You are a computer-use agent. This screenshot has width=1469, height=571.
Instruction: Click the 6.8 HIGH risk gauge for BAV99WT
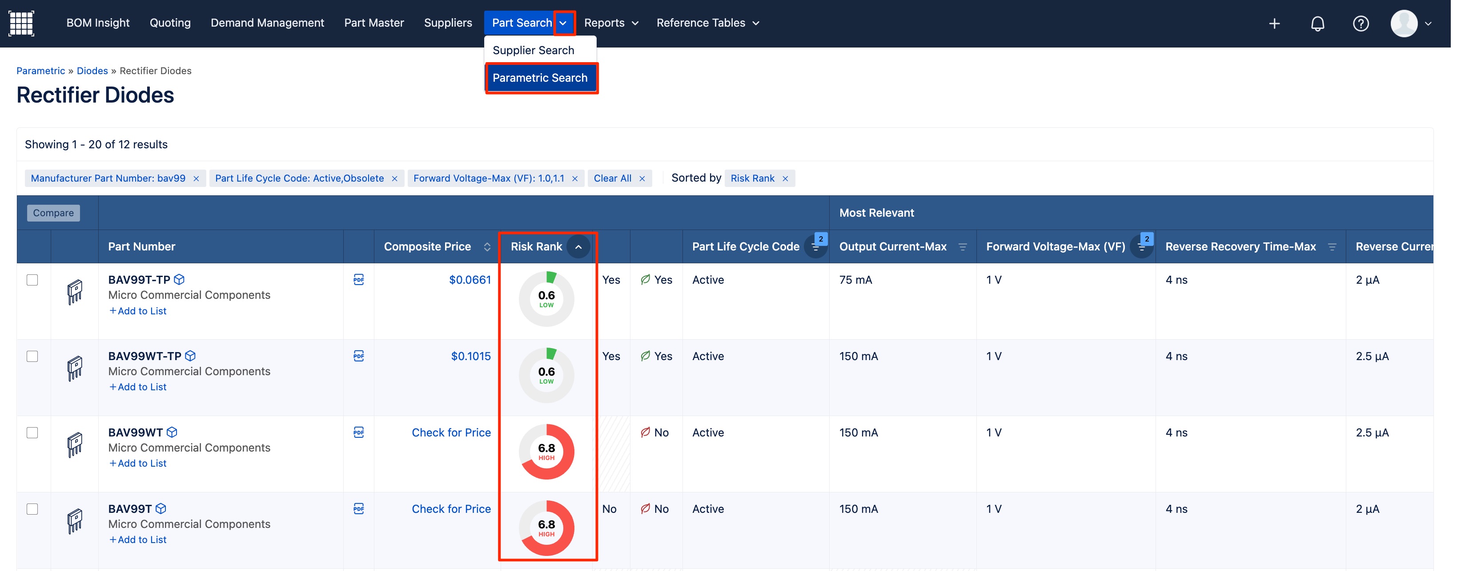(x=546, y=452)
